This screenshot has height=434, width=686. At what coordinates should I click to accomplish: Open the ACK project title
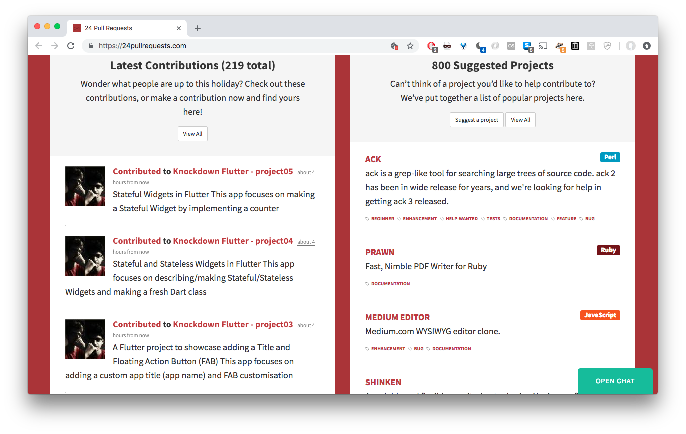pyautogui.click(x=373, y=159)
